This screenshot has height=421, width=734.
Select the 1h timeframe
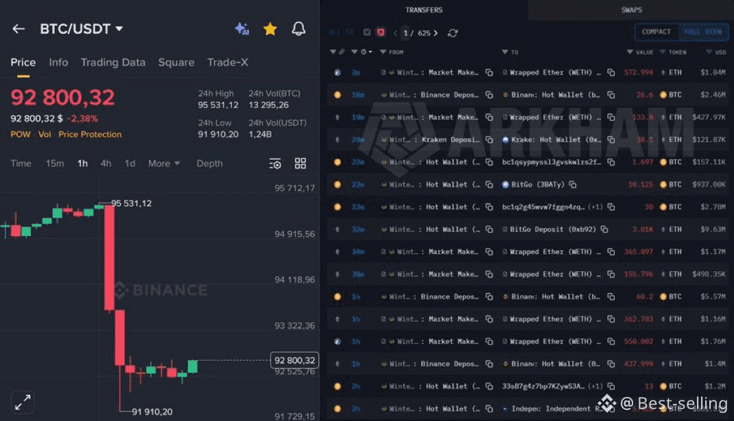coord(82,164)
